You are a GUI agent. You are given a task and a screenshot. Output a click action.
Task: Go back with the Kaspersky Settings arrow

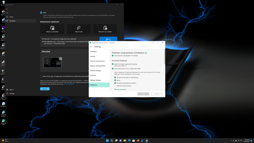click(x=91, y=46)
